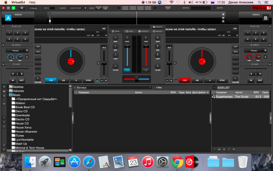Click the favorites star icon in browser sidebar

tap(4, 87)
